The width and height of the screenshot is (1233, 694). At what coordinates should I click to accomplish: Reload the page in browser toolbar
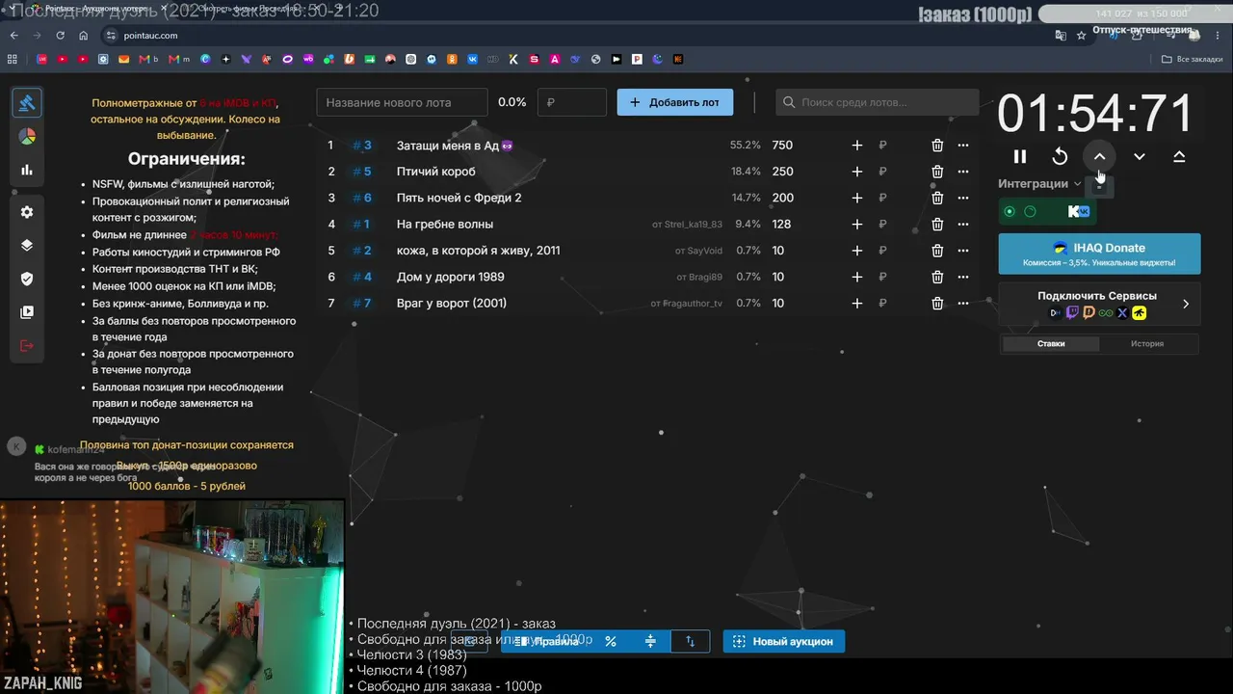[x=61, y=36]
